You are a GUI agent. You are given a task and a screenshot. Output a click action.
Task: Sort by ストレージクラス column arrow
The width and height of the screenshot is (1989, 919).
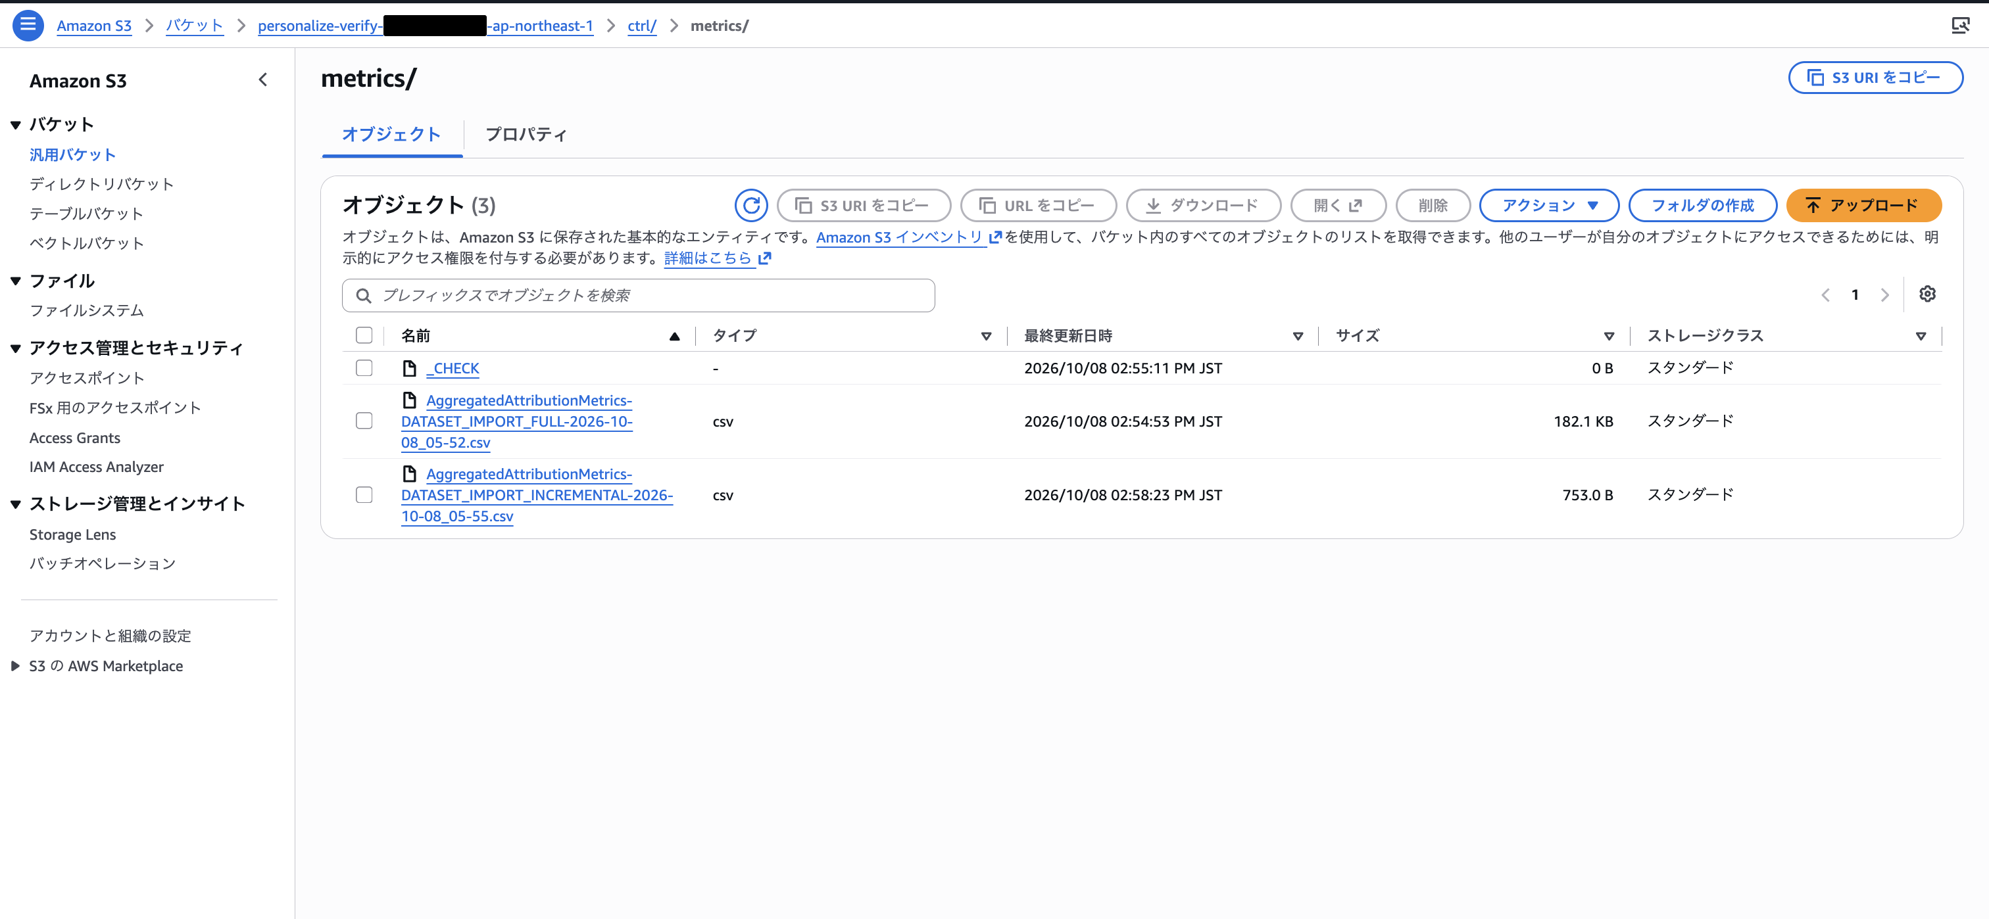coord(1921,336)
